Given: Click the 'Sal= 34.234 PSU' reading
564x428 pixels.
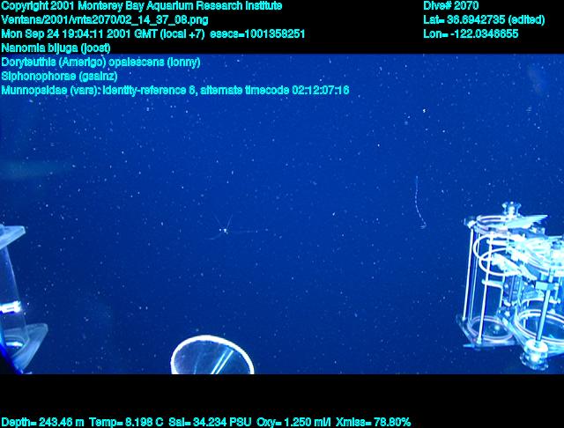Looking at the screenshot, I should click(x=210, y=422).
